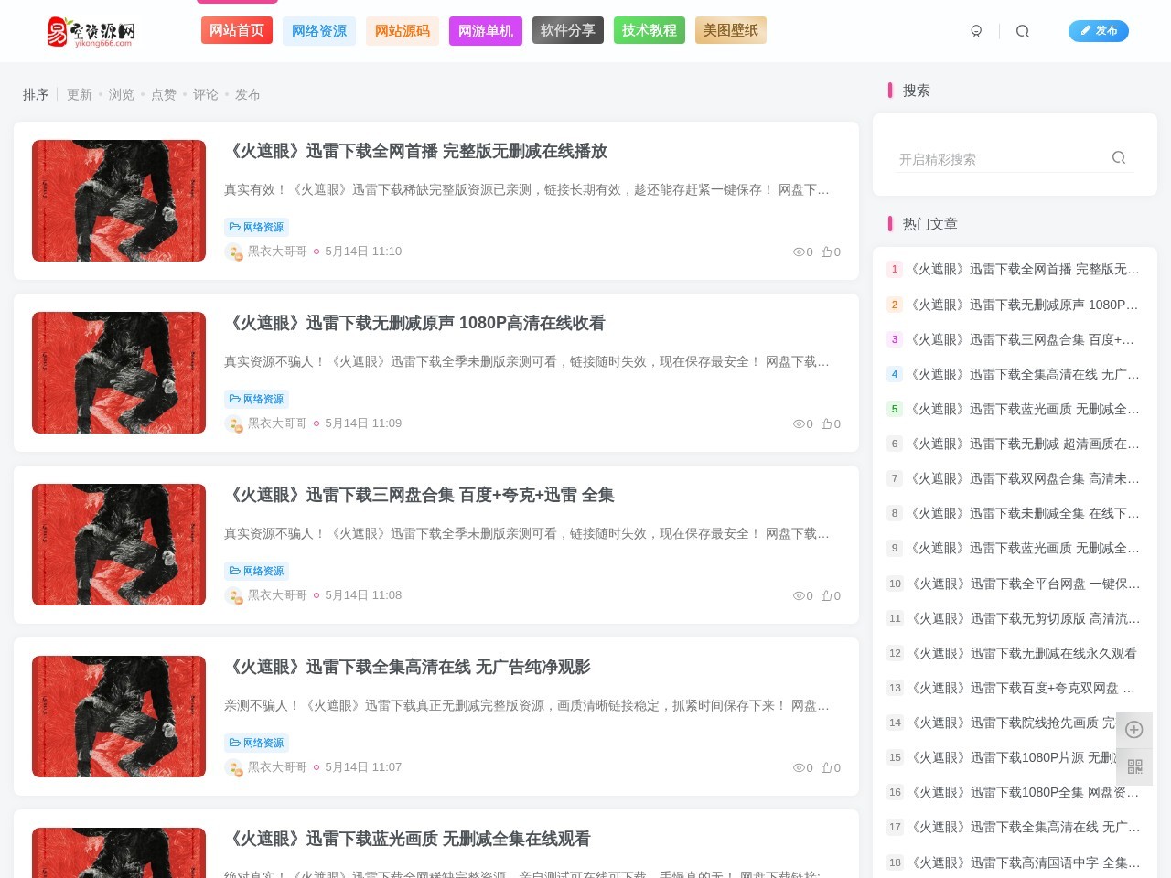The image size is (1171, 878).
Task: Click views eye icon on 11:10 post
Action: tap(799, 252)
